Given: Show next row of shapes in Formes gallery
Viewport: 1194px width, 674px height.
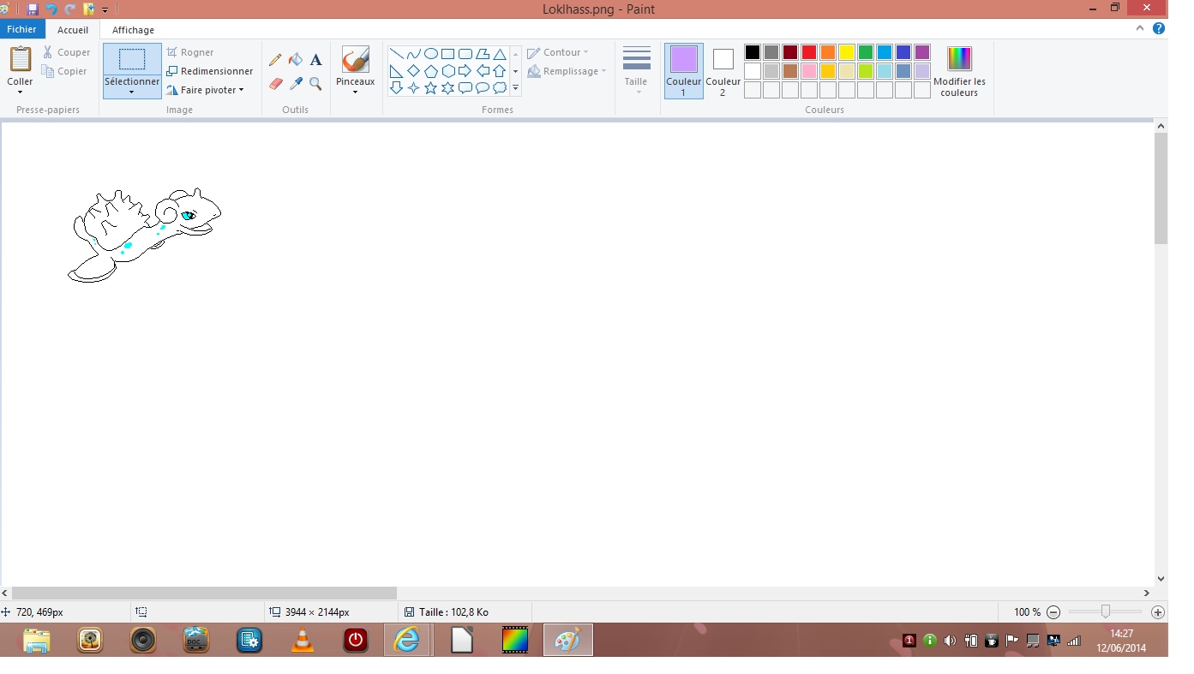Looking at the screenshot, I should click(x=516, y=71).
